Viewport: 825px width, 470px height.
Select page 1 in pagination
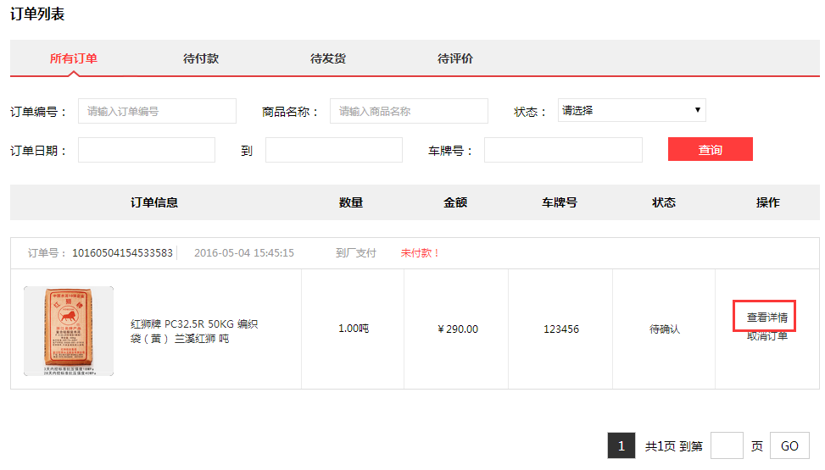coord(621,445)
